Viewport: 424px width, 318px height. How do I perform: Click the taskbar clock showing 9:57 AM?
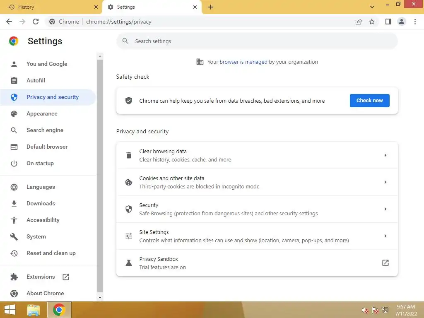(x=406, y=310)
